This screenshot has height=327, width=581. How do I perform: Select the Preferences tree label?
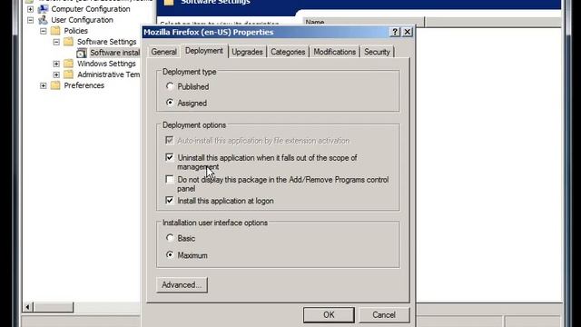tap(84, 85)
